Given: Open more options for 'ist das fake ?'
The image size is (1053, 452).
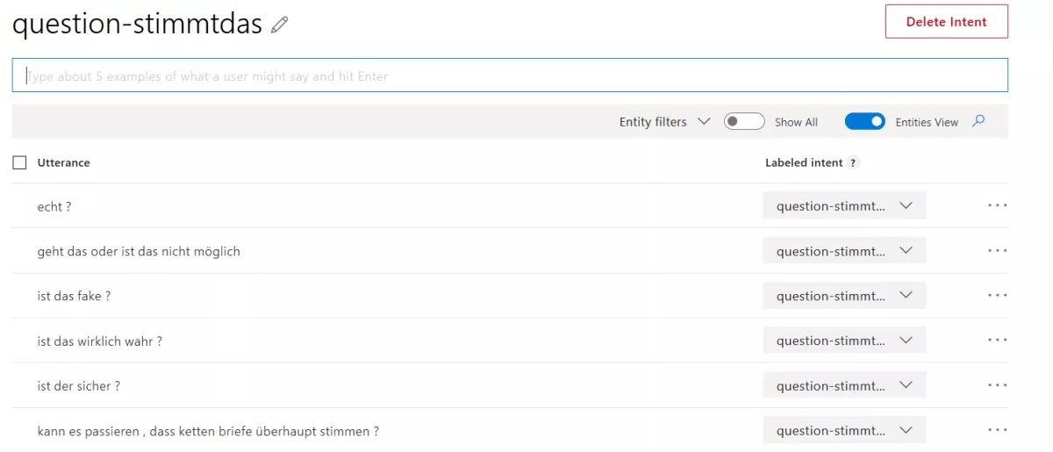Looking at the screenshot, I should tap(997, 296).
